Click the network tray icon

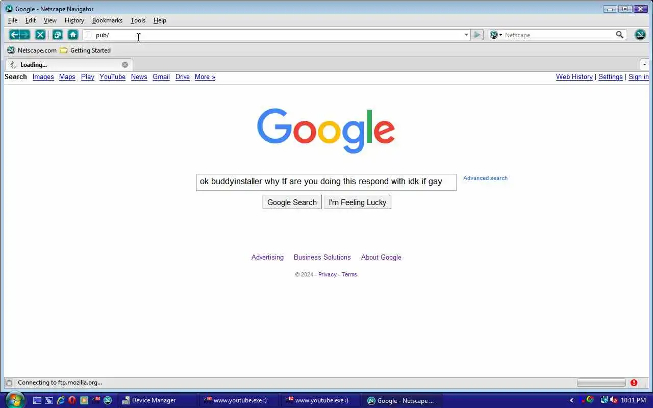tap(604, 400)
